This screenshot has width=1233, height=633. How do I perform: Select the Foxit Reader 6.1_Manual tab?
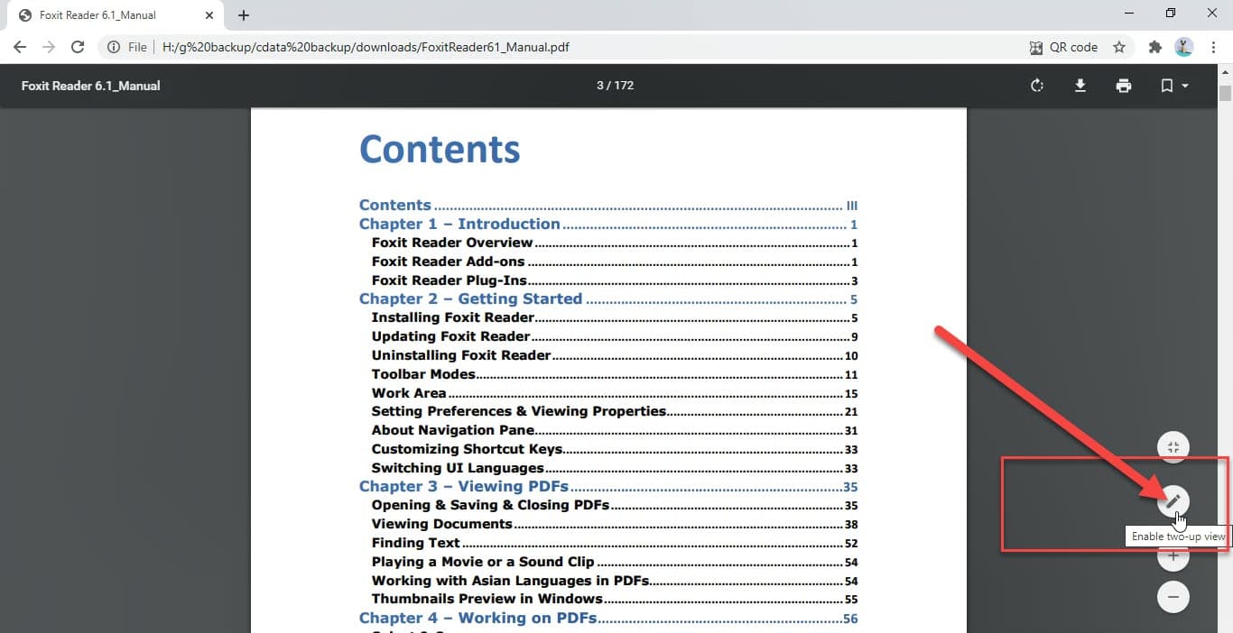click(116, 15)
